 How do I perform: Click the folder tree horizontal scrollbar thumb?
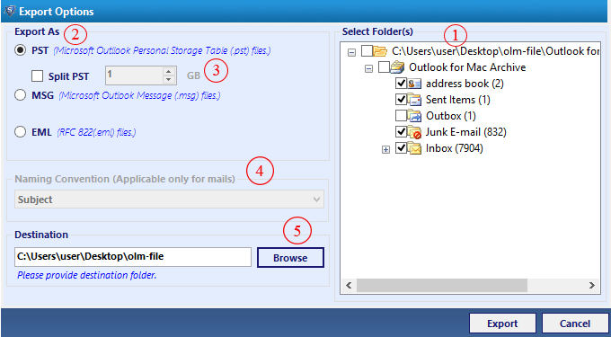[x=441, y=286]
